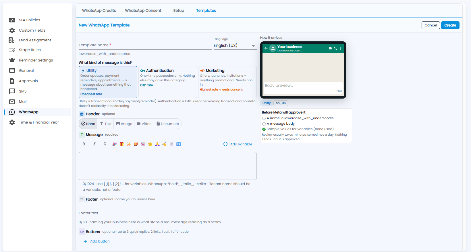The image size is (471, 252).
Task: Click into the message body text area
Action: (168, 166)
